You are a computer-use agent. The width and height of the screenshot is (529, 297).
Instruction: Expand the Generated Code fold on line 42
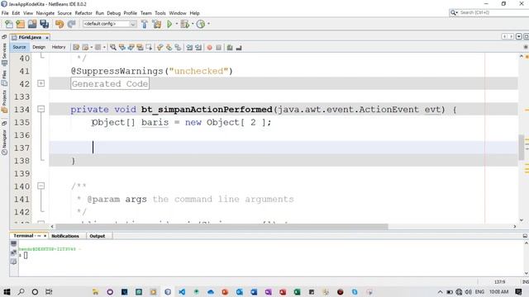(41, 83)
